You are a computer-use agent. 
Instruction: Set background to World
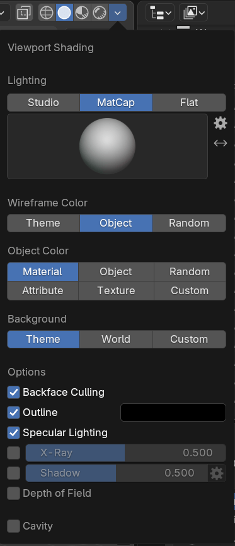point(116,339)
